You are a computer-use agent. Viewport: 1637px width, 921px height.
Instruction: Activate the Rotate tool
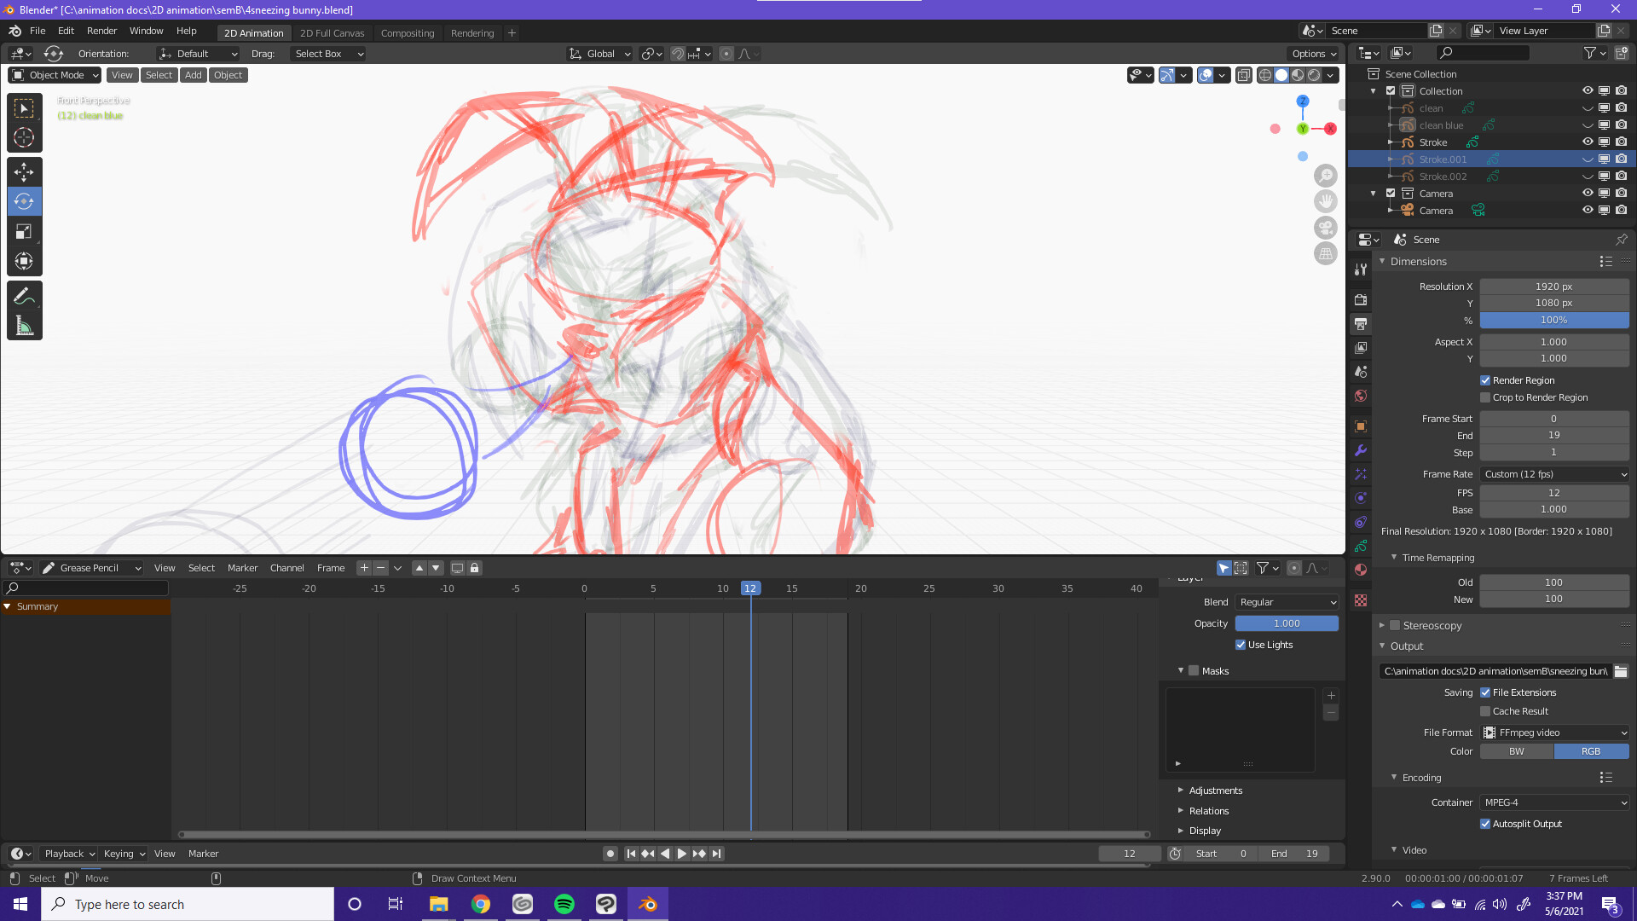coord(24,202)
